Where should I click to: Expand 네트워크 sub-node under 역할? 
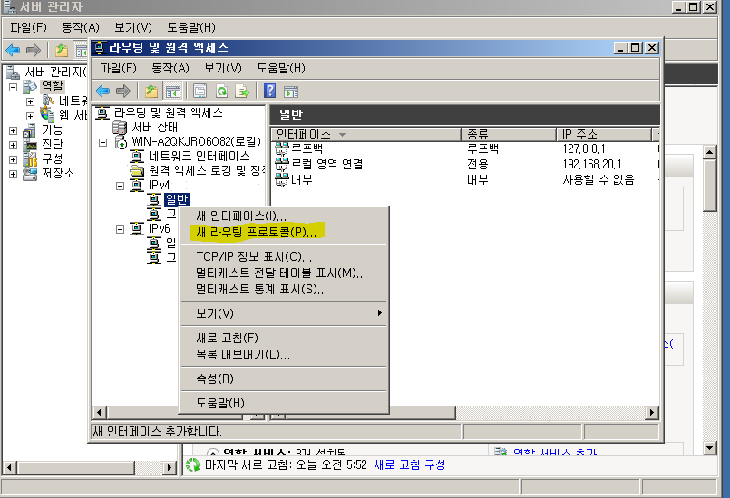point(30,101)
